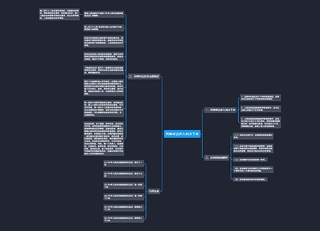320x231 pixels.
Task: Click the 三、民事诉讼起诉法律规定 branch node
Action: click(x=144, y=76)
